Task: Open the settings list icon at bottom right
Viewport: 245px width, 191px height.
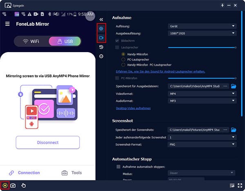Action: 232,186
